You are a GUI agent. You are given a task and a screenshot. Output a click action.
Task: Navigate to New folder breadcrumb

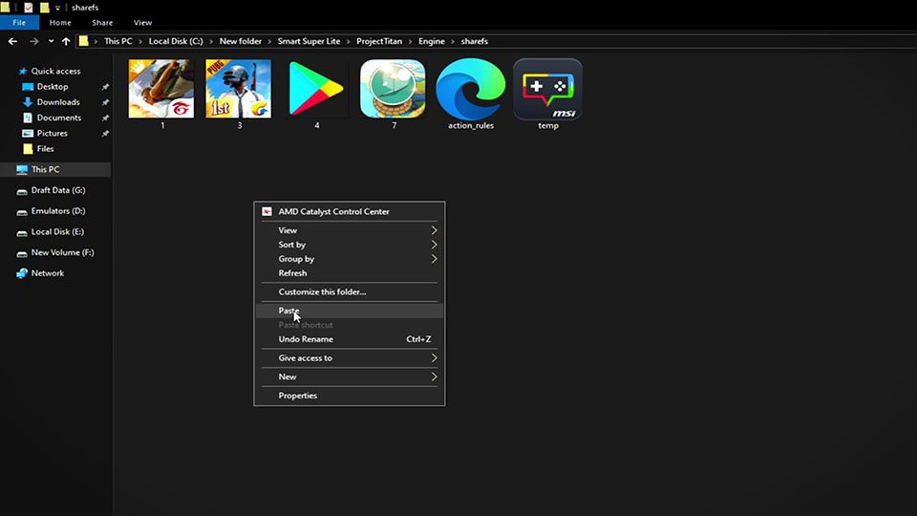pyautogui.click(x=241, y=41)
